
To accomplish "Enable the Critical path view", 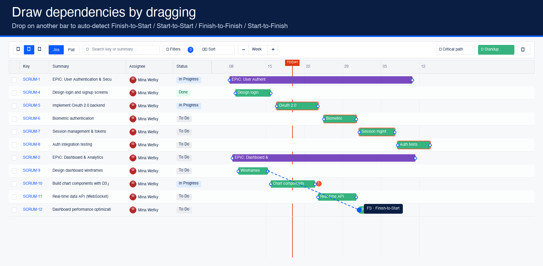I will point(455,49).
